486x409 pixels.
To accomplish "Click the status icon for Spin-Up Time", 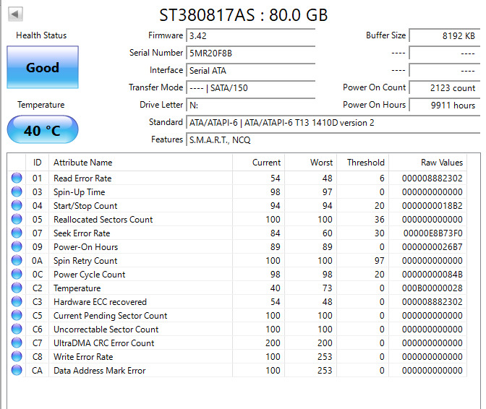I will coord(17,192).
